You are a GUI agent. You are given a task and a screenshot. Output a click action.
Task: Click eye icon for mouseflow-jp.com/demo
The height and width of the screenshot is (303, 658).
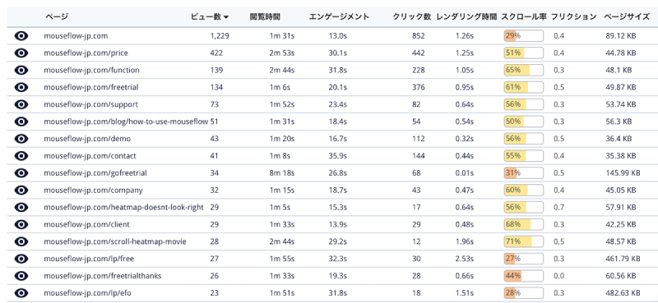(21, 139)
